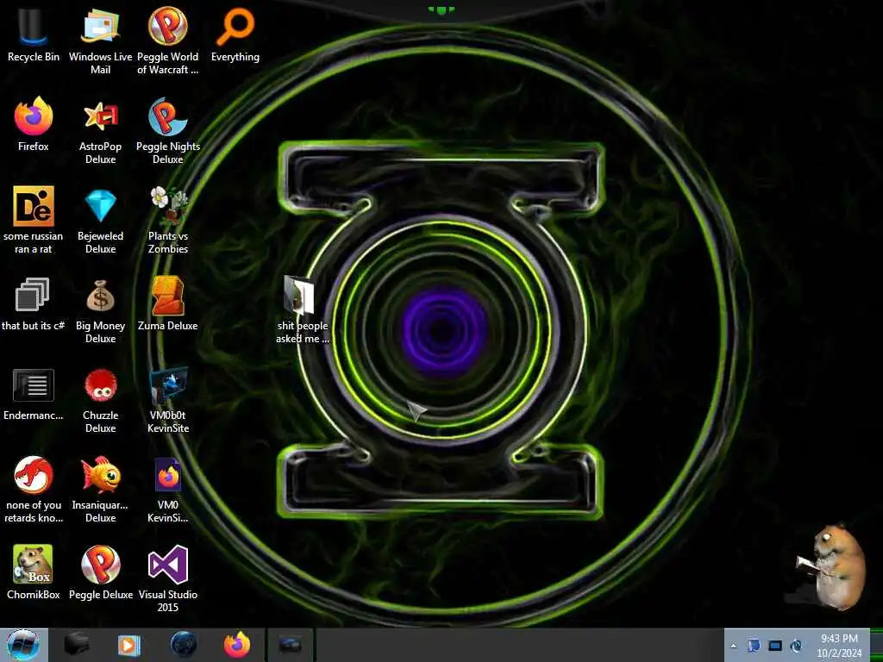Select the Firefox desktop shortcut
The width and height of the screenshot is (883, 662).
click(x=34, y=125)
